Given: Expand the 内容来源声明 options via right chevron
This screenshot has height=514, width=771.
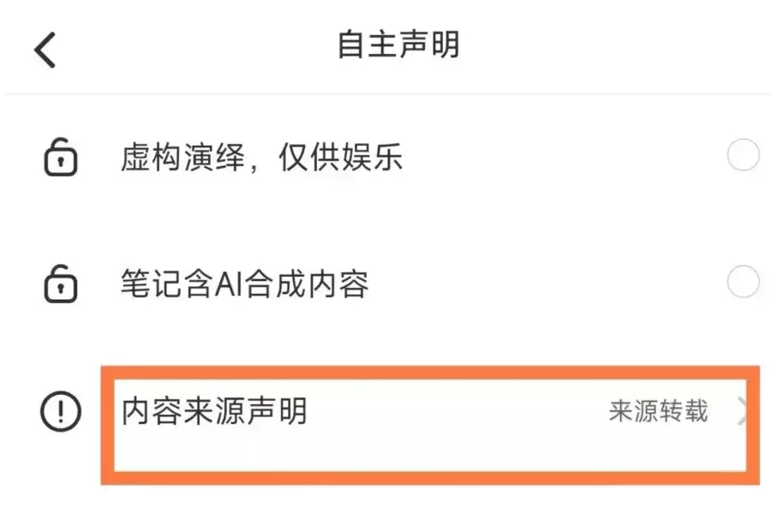Looking at the screenshot, I should click(x=744, y=409).
